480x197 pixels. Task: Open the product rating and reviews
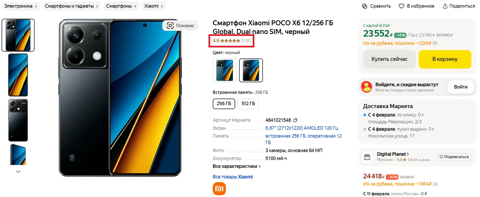click(x=232, y=41)
